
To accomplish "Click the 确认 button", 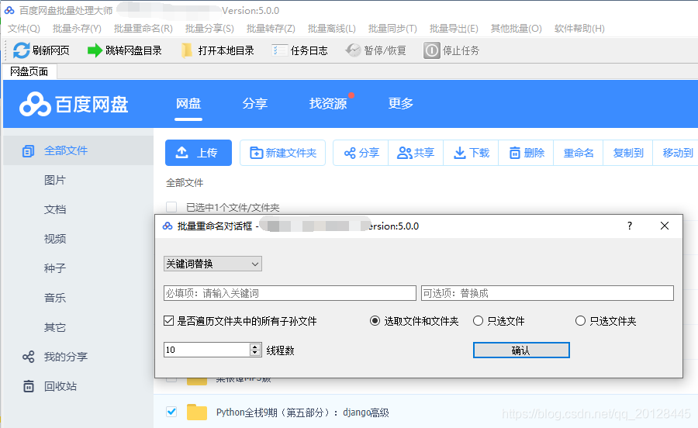I will pyautogui.click(x=521, y=350).
